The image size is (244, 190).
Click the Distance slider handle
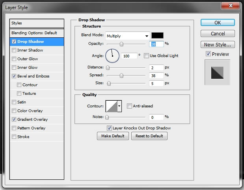(108, 68)
